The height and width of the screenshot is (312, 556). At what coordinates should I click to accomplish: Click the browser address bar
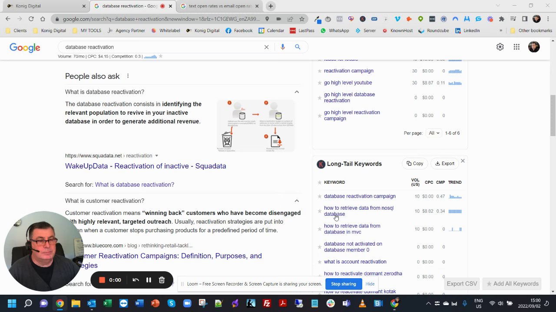[161, 19]
